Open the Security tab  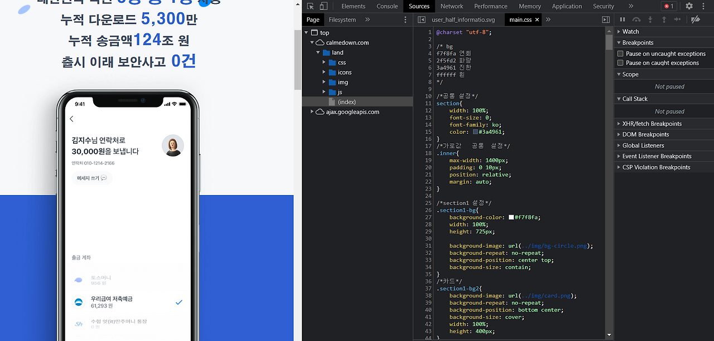point(604,6)
